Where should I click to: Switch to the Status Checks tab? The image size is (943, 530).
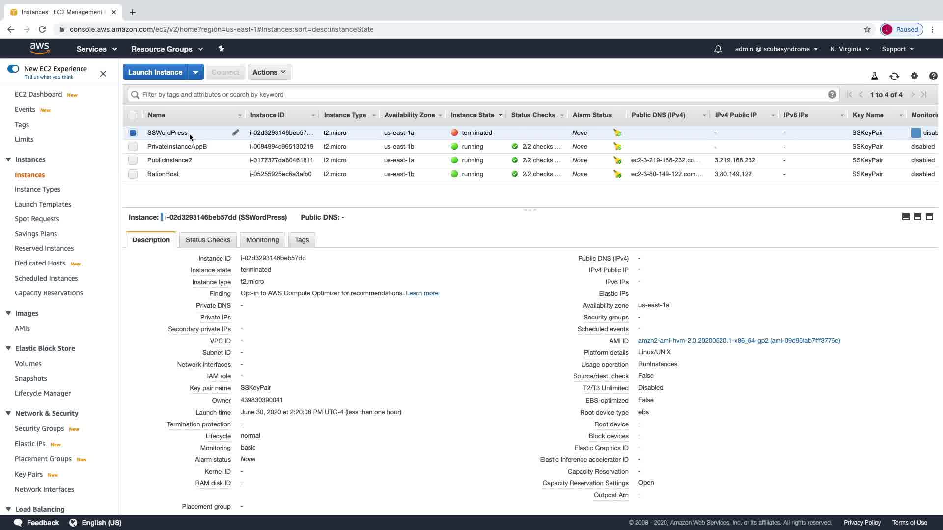(208, 240)
